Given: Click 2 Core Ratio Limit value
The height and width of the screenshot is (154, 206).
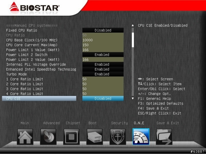Looking at the screenshot, I should (x=103, y=84).
